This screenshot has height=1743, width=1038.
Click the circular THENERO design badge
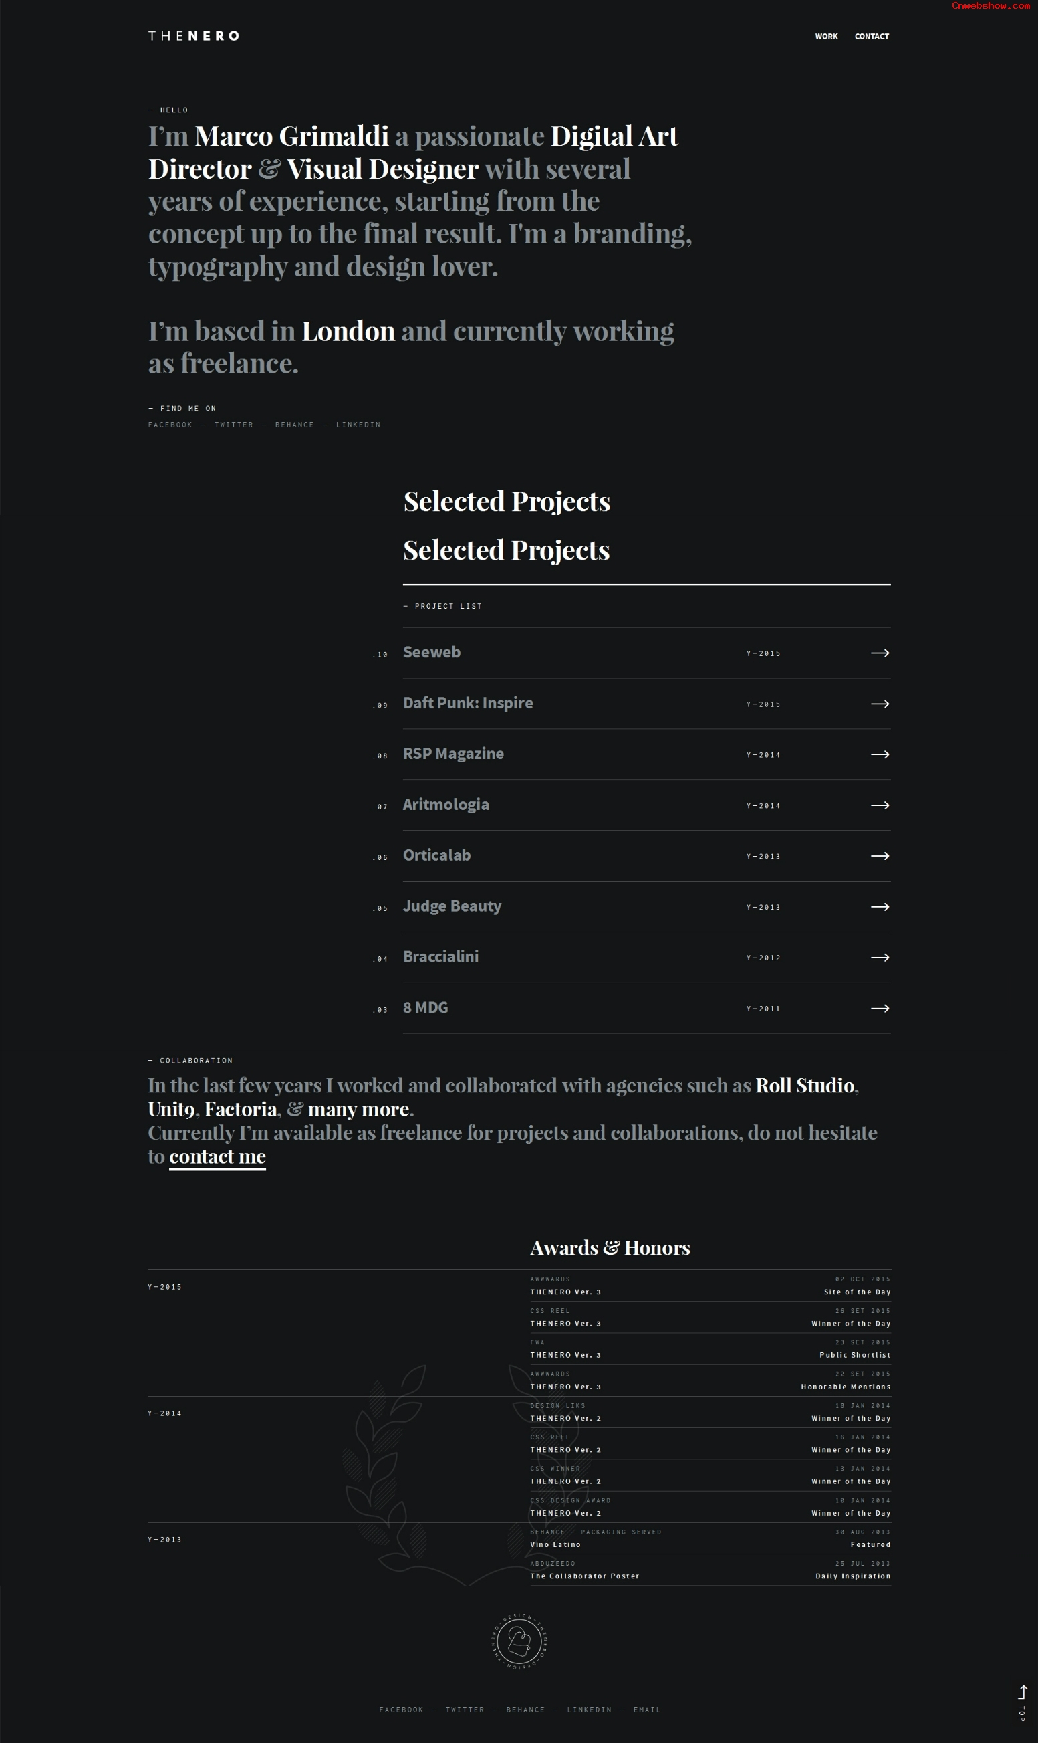[518, 1641]
